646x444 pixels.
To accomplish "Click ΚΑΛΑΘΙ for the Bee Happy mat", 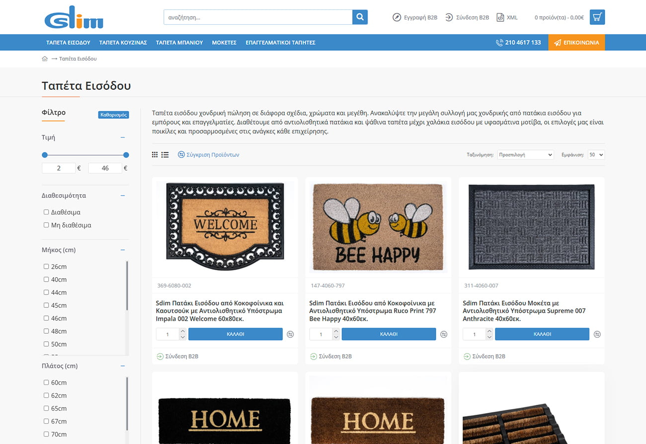I will point(389,334).
